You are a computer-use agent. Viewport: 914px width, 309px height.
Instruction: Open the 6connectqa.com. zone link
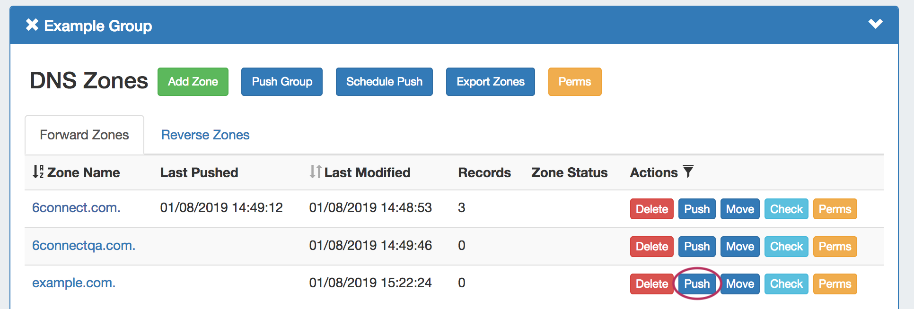click(x=84, y=246)
